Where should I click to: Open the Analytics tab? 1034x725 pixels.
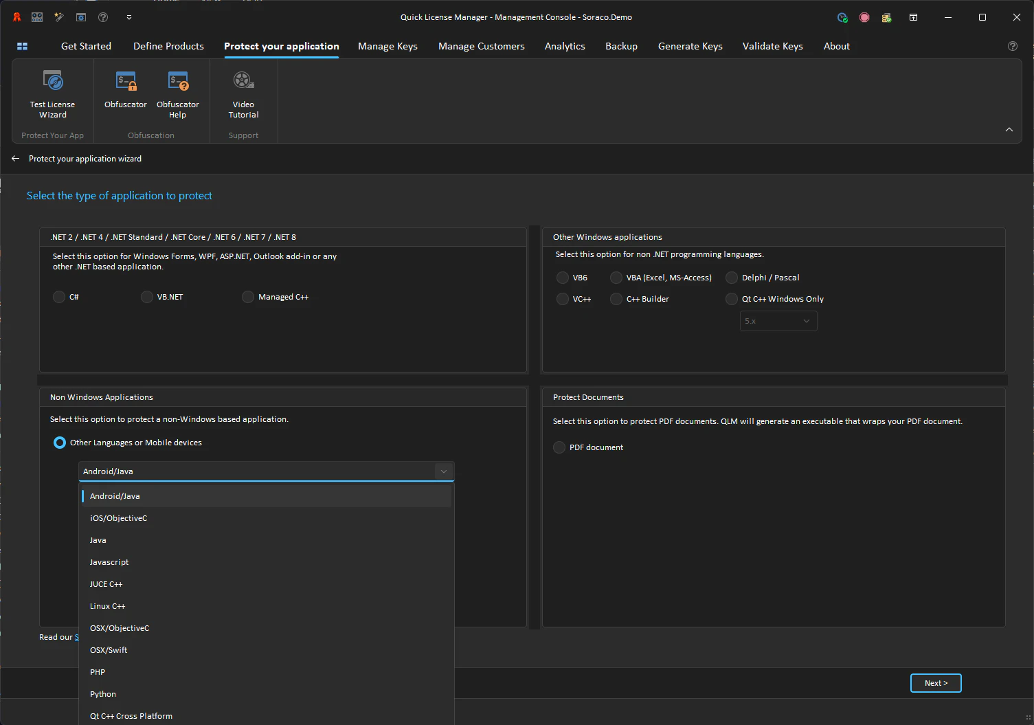coord(564,46)
